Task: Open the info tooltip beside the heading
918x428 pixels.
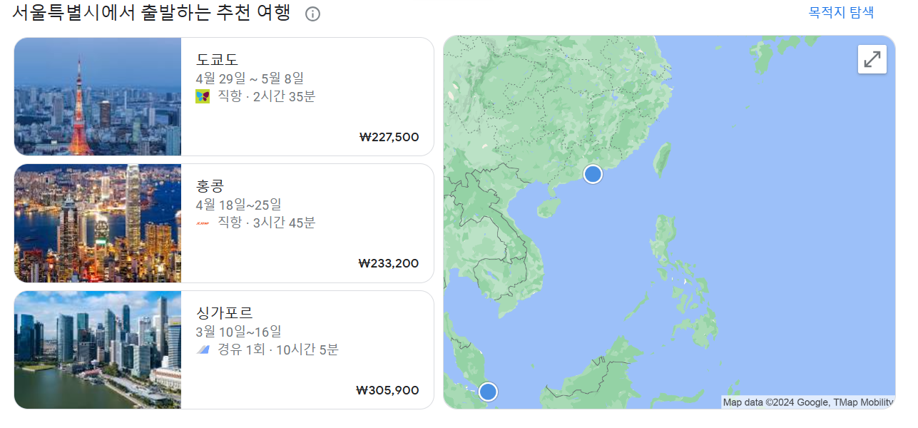Action: (x=312, y=14)
